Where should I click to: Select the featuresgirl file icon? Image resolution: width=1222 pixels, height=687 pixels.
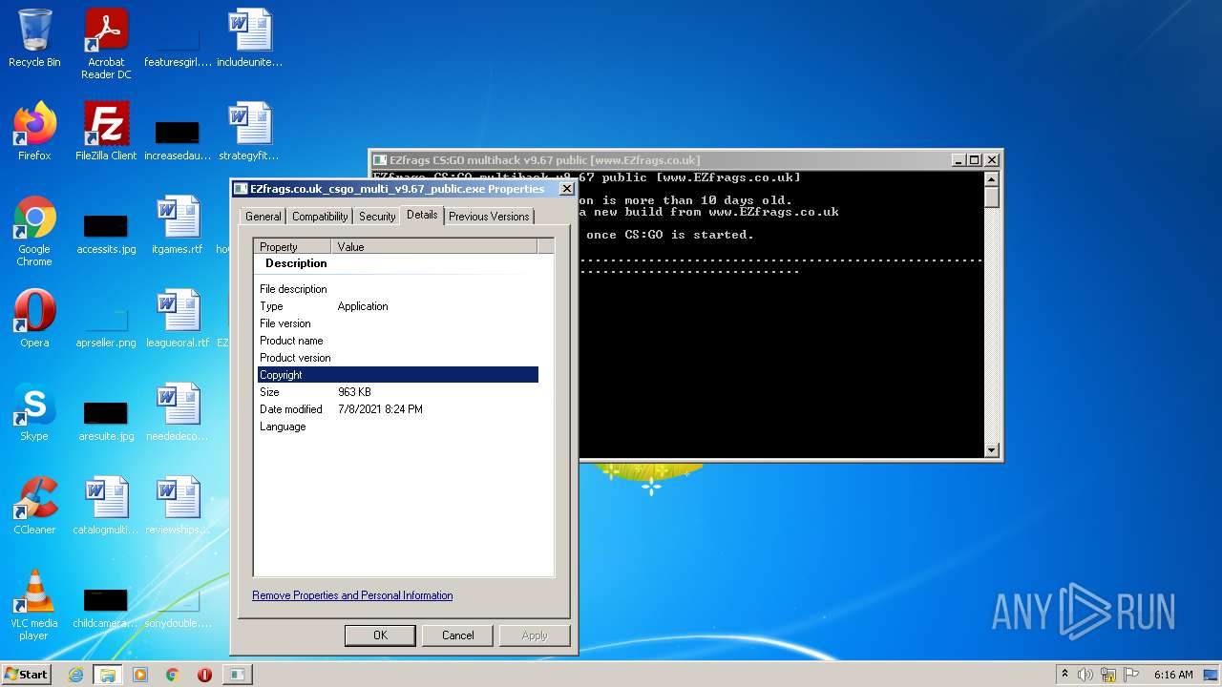(x=178, y=44)
